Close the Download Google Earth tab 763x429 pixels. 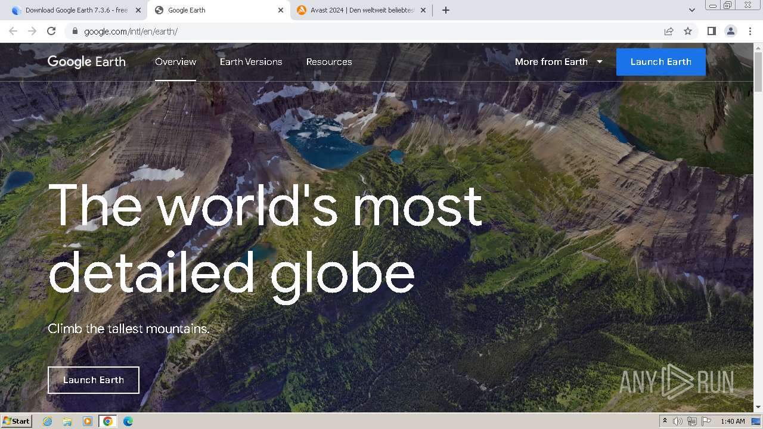(x=138, y=10)
